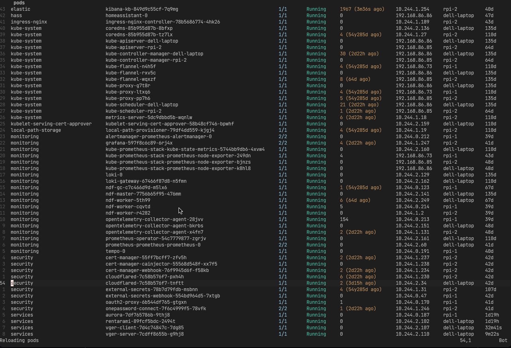Image resolution: width=511 pixels, height=348 pixels.
Task: Select vger-server-7cdff8655b-g9hj8 pod
Action: tap(145, 334)
